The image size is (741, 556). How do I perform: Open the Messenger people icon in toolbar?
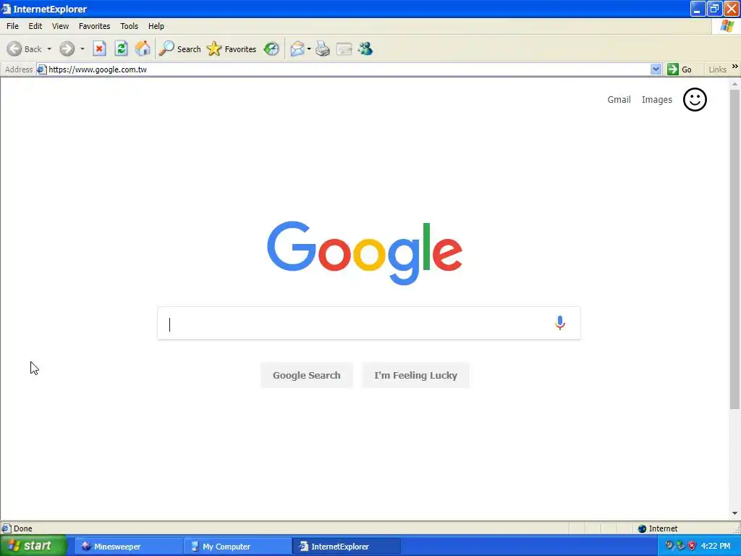tap(365, 49)
